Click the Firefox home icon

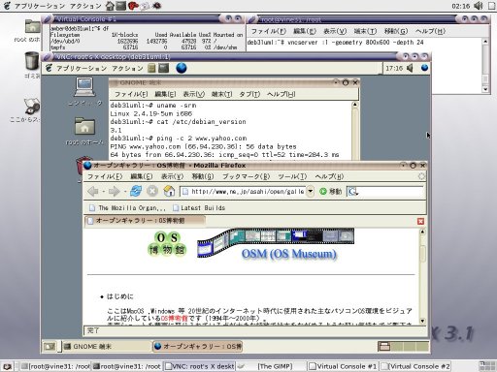169,191
